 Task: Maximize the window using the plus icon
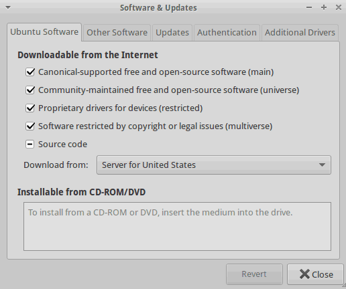tap(324, 7)
